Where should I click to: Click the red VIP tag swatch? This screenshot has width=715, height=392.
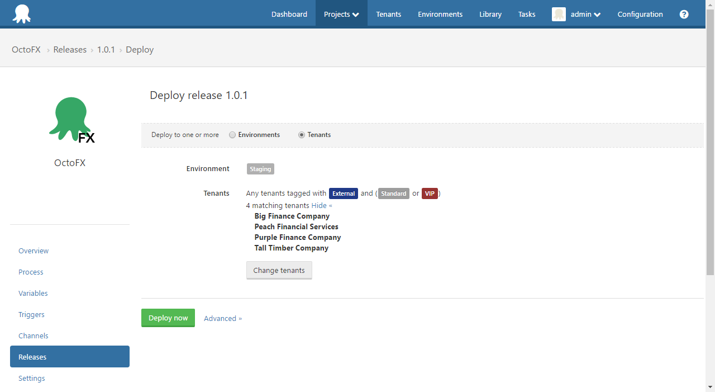[430, 193]
